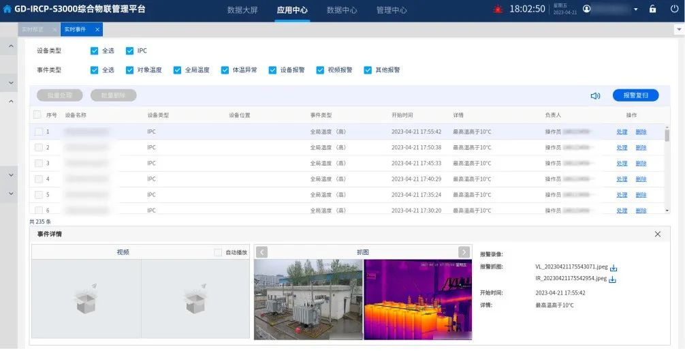Open the 管理中心 menu

tap(392, 10)
